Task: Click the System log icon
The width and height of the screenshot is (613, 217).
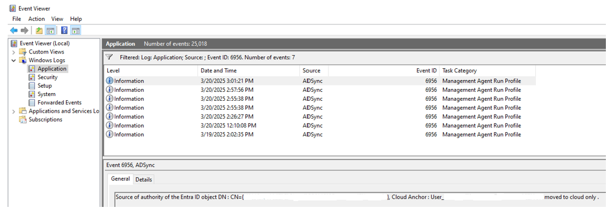Action: pyautogui.click(x=31, y=94)
